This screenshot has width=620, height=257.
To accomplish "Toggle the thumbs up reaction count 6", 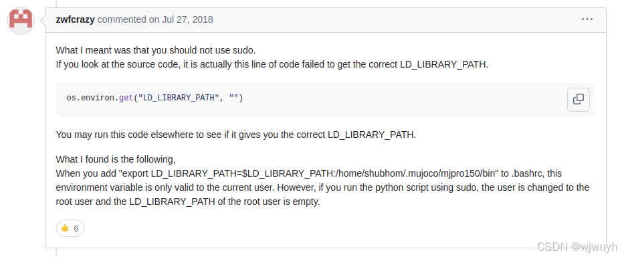I will 70,228.
